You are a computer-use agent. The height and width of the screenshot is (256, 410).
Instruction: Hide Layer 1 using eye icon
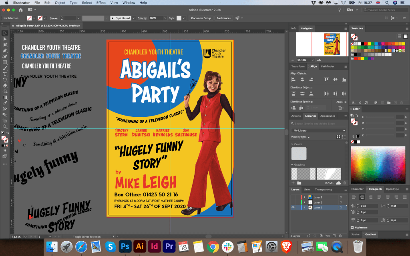tap(293, 208)
